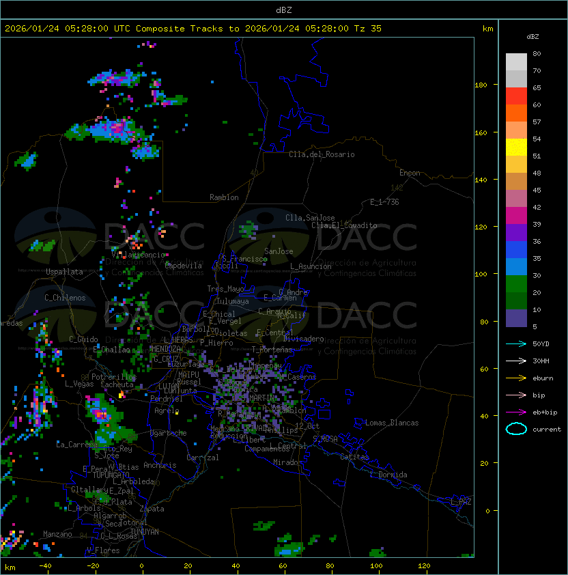This screenshot has width=568, height=575.
Task: Select the Clla.El_Cavadito label
Action: coord(344,225)
